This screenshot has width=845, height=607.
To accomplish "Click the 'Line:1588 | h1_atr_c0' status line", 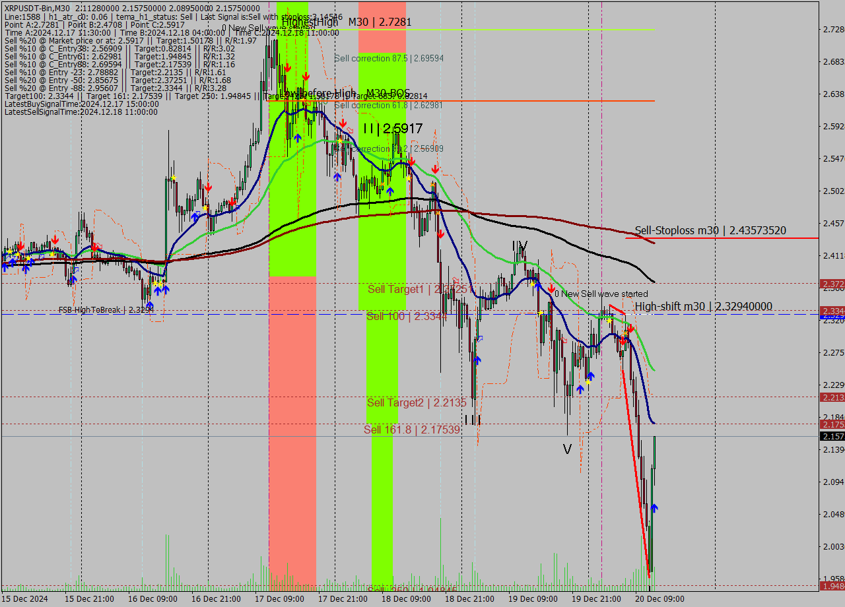I will [x=173, y=16].
